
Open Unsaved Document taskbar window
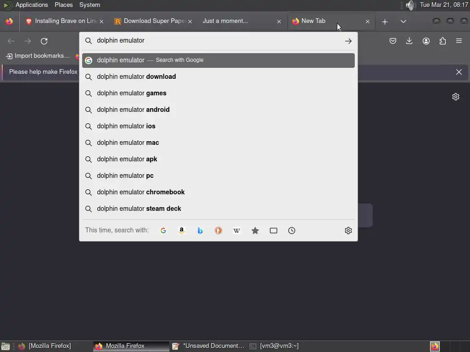click(x=208, y=346)
